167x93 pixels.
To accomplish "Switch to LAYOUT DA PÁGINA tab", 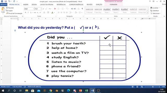I will 46,5.
